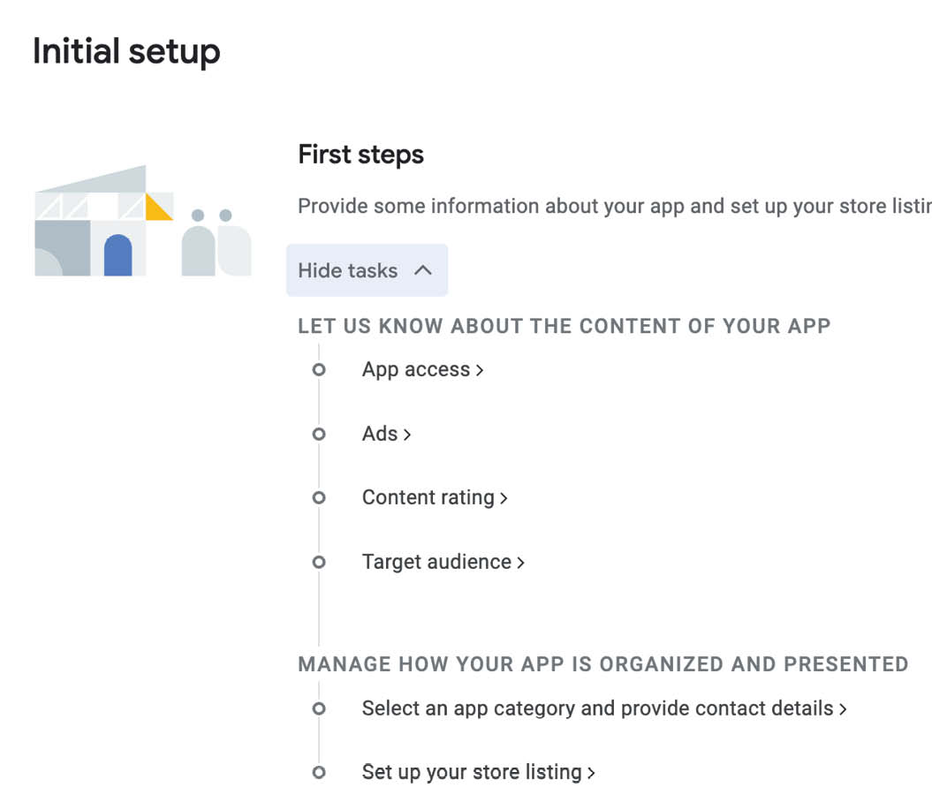932x810 pixels.
Task: Open the Target audience task
Action: (443, 562)
